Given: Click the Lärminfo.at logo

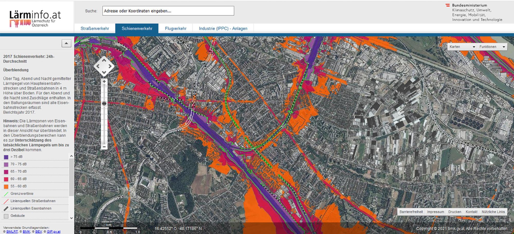Looking at the screenshot, I should coord(35,18).
